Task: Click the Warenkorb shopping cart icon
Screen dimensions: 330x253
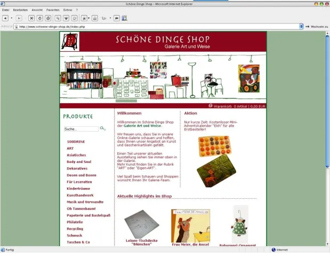Action: pyautogui.click(x=210, y=106)
